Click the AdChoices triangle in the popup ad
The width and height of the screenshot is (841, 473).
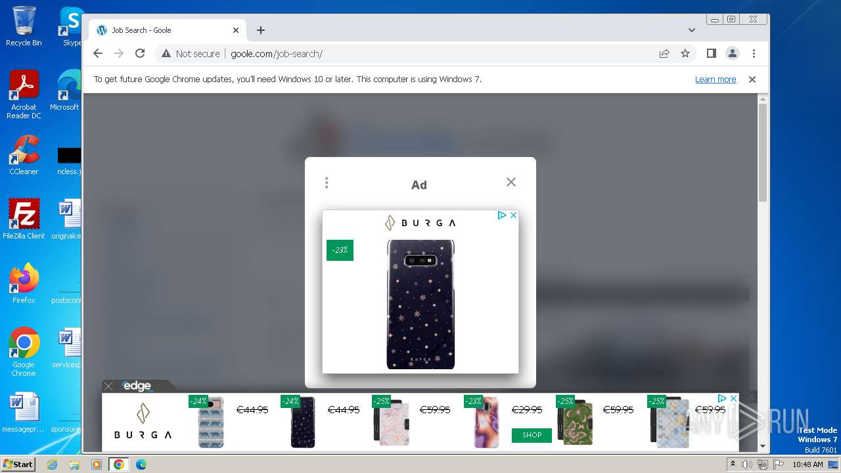(502, 215)
